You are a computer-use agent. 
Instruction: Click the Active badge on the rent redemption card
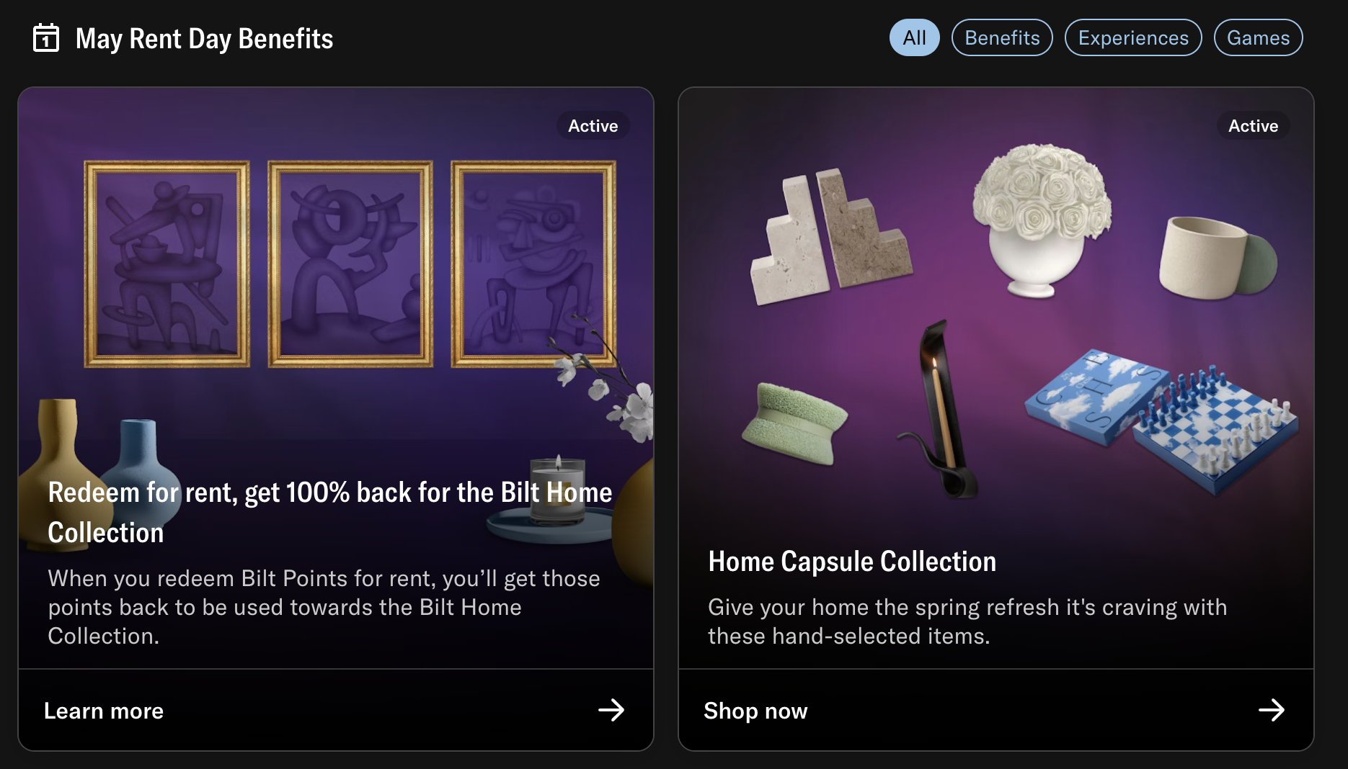pos(593,126)
